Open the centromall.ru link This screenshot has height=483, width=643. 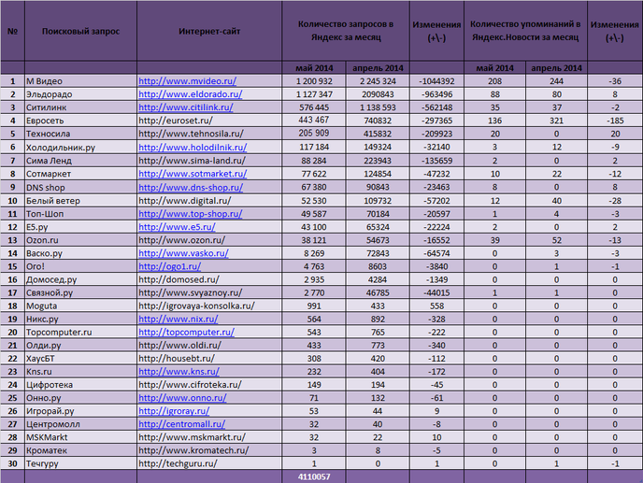(x=181, y=423)
